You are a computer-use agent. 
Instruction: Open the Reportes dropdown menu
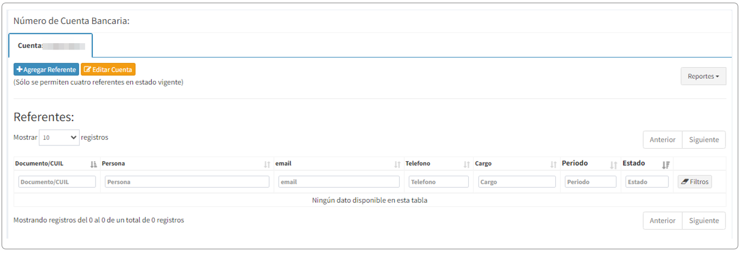[703, 76]
